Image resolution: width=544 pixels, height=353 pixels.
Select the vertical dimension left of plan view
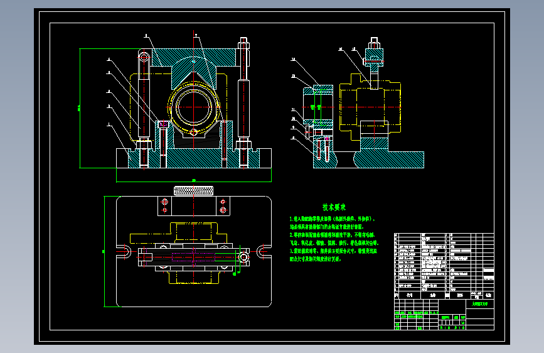[x=104, y=251]
